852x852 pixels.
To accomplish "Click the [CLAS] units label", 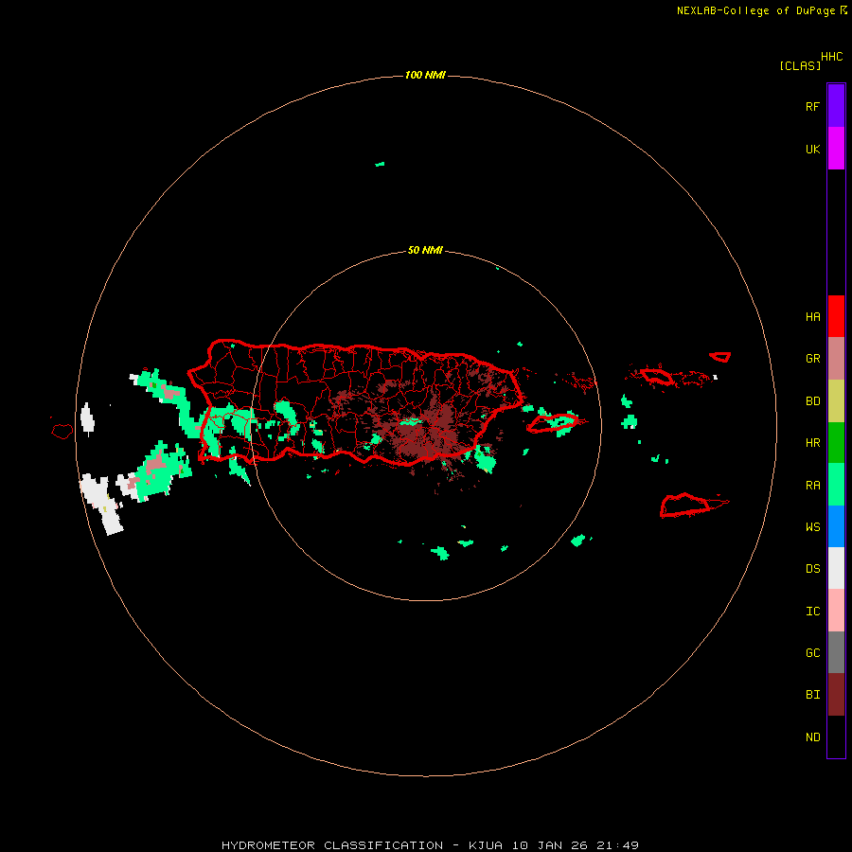I will [x=800, y=65].
